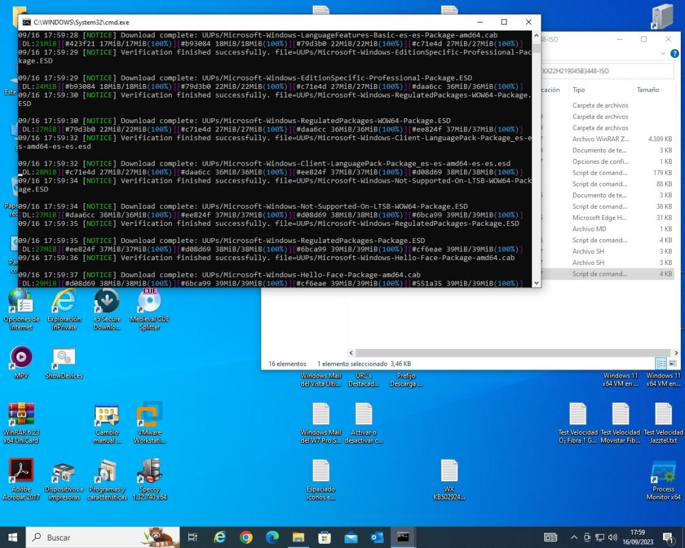Toggle the touch keyboard tray icon
This screenshot has height=548, width=685.
[550, 537]
